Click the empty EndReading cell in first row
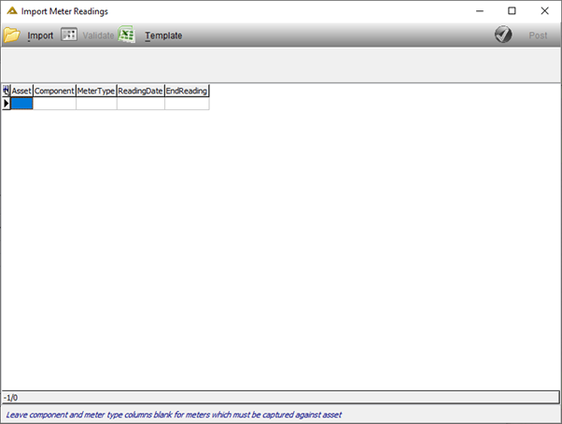Screen dimensions: 562x424 187,104
